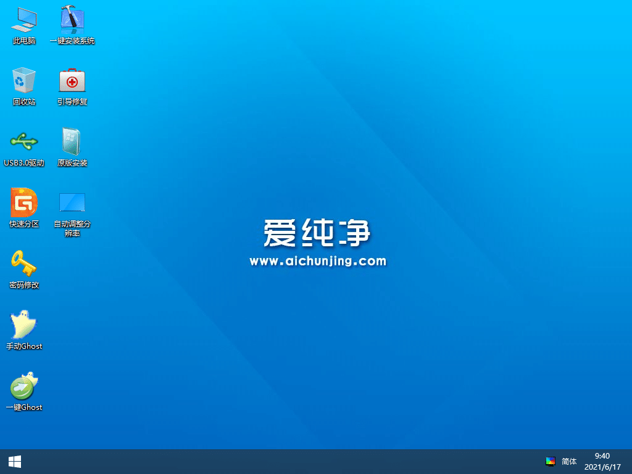Select the 简体 language indicator
Viewport: 632px width, 474px height.
(x=569, y=461)
